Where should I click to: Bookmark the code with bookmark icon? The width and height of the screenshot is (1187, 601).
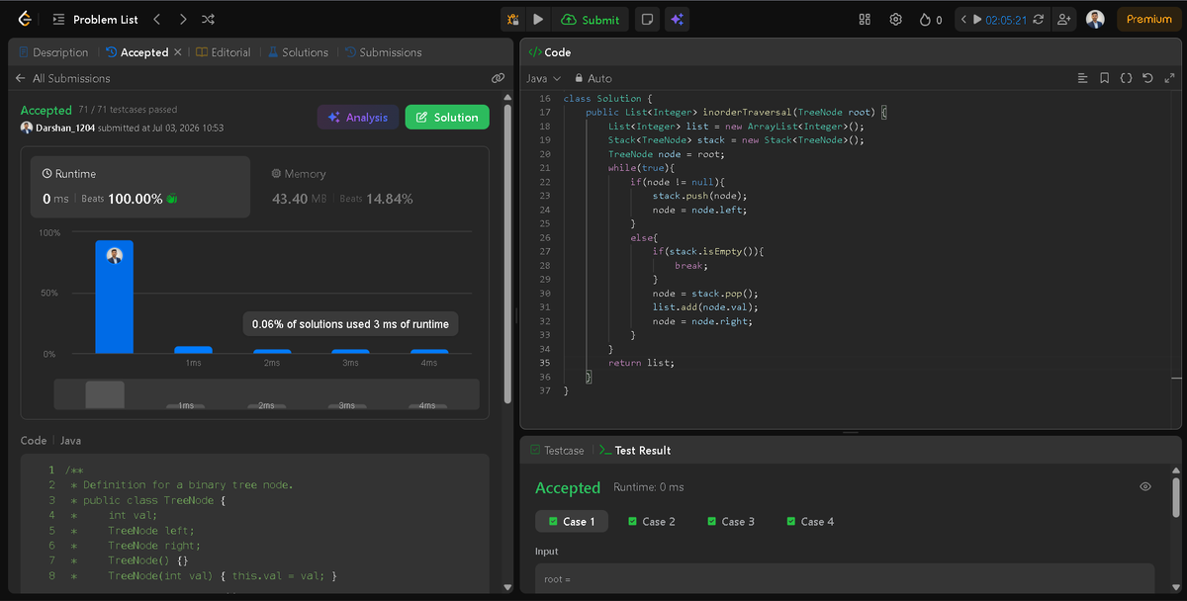click(1104, 78)
